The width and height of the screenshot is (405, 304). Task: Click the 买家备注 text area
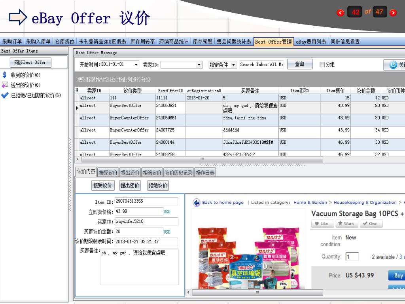click(x=140, y=267)
